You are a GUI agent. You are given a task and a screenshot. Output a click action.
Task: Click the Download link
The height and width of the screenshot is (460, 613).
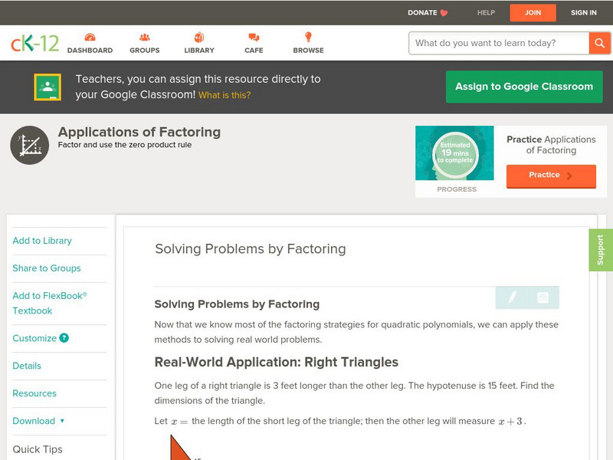34,421
